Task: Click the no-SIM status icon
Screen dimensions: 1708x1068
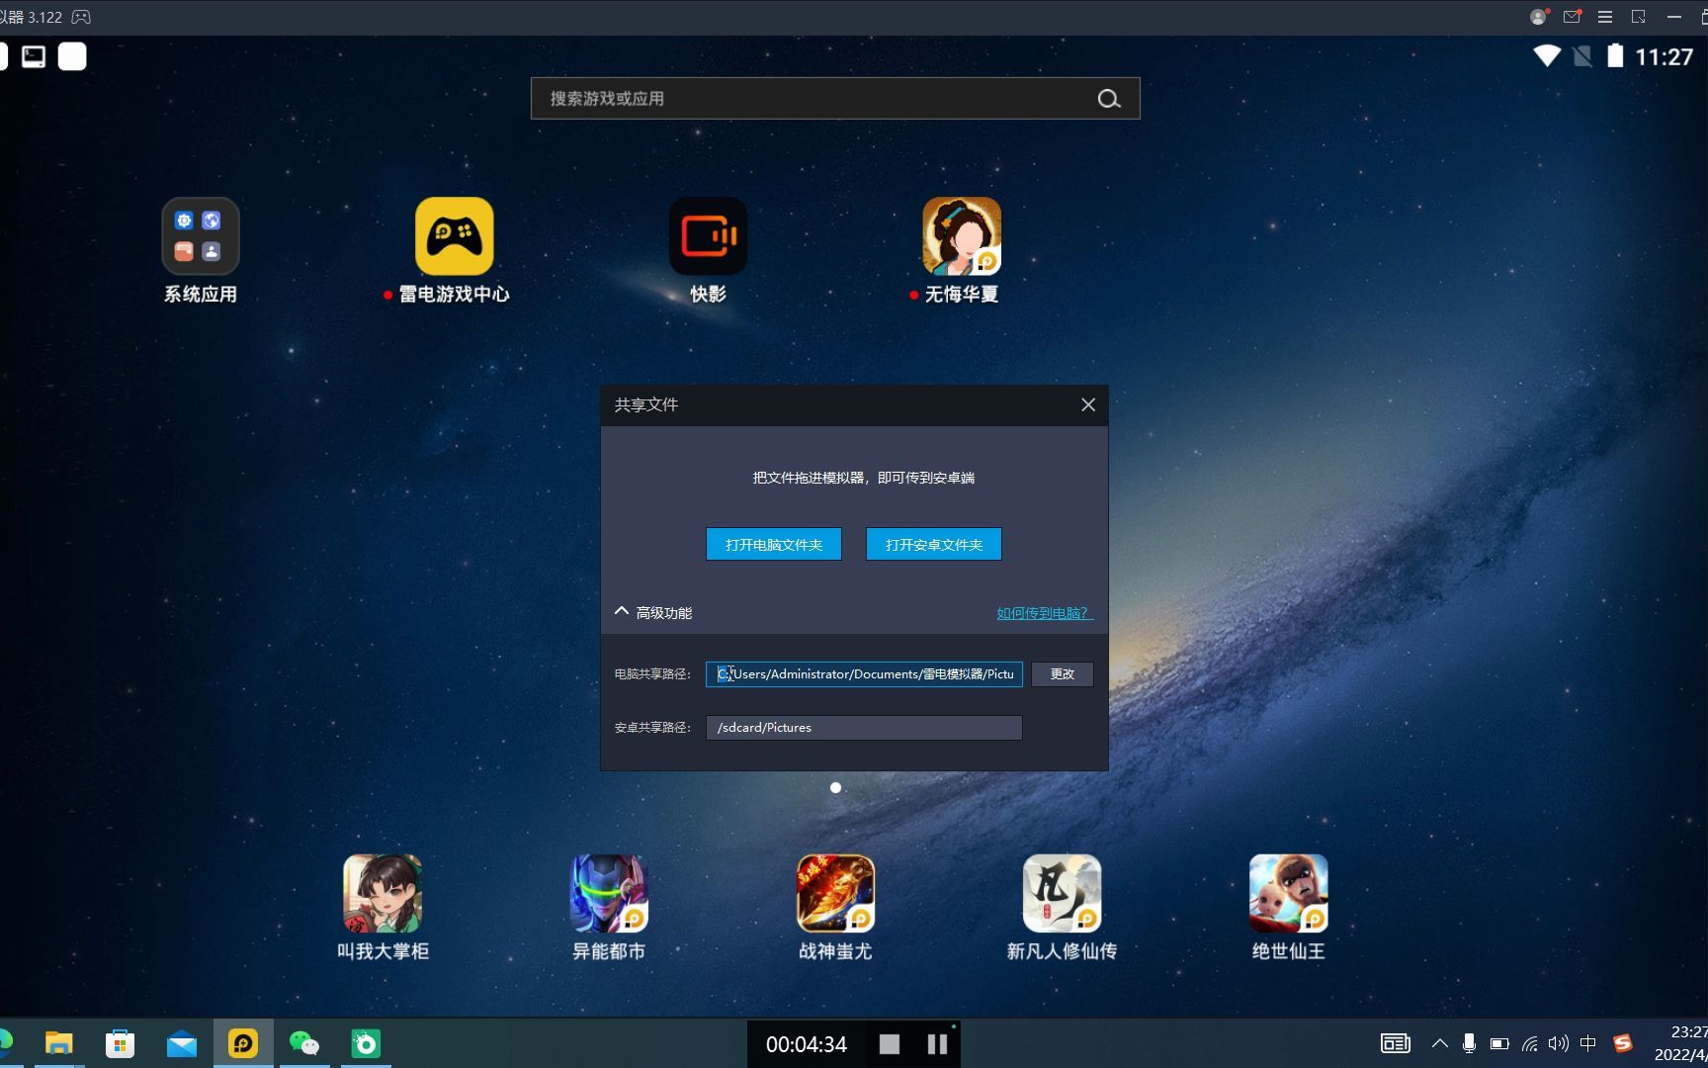Action: pos(1582,56)
